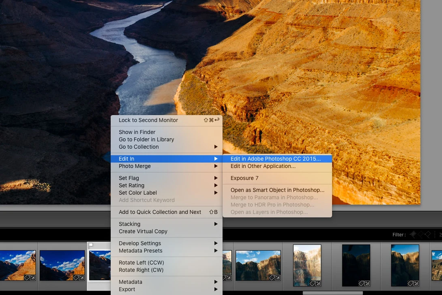Toggle the unflagged-photos filter in the Filter bar
442x295 pixels.
click(421, 235)
